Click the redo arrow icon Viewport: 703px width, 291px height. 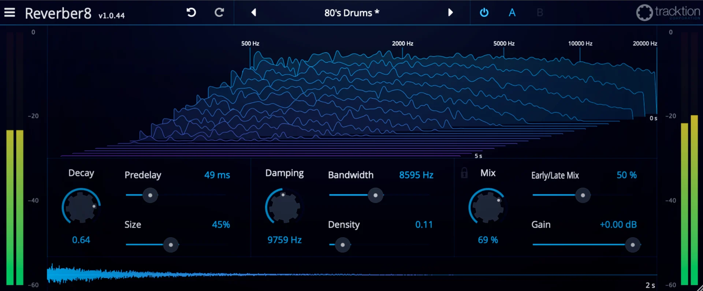point(219,12)
